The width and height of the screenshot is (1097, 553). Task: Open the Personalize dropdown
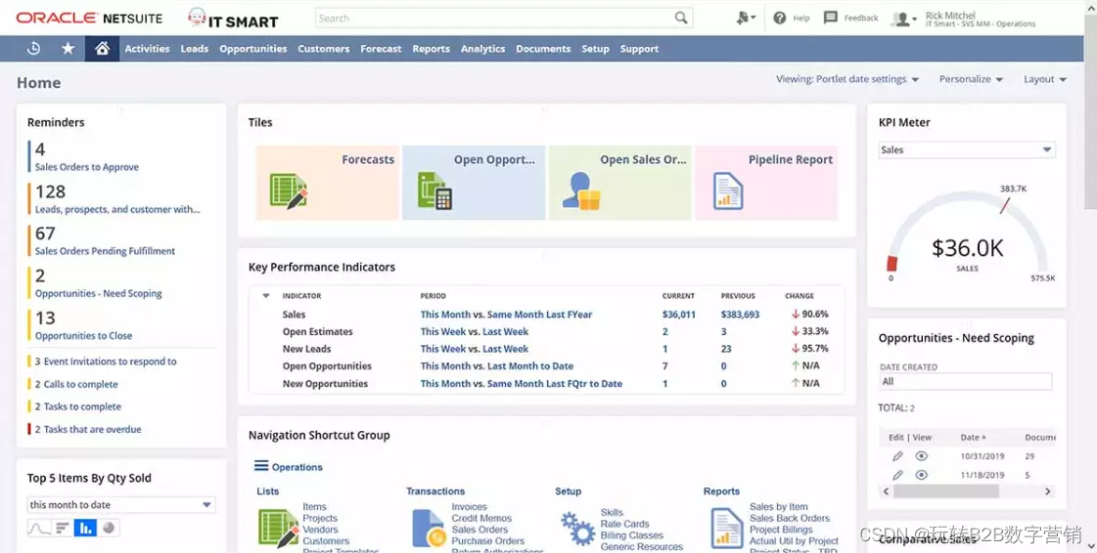(x=971, y=79)
